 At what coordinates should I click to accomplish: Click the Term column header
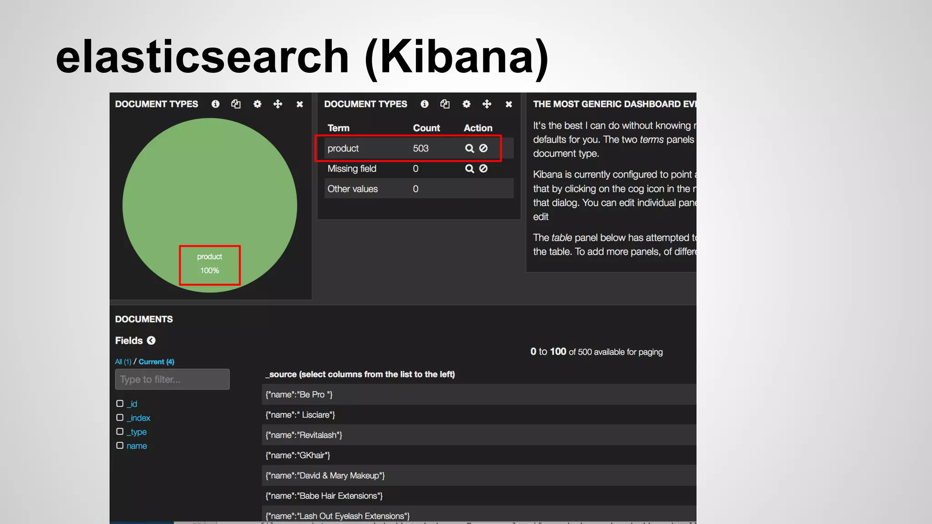pyautogui.click(x=339, y=128)
